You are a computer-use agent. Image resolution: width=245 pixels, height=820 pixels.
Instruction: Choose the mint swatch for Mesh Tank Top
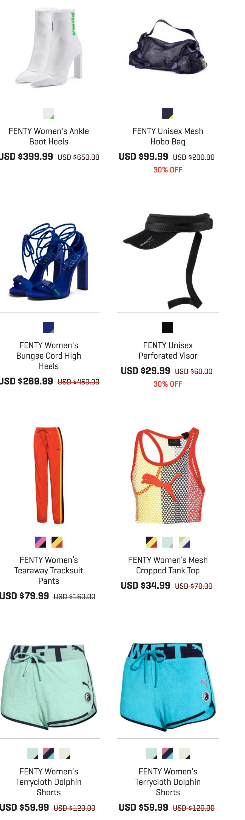click(168, 542)
